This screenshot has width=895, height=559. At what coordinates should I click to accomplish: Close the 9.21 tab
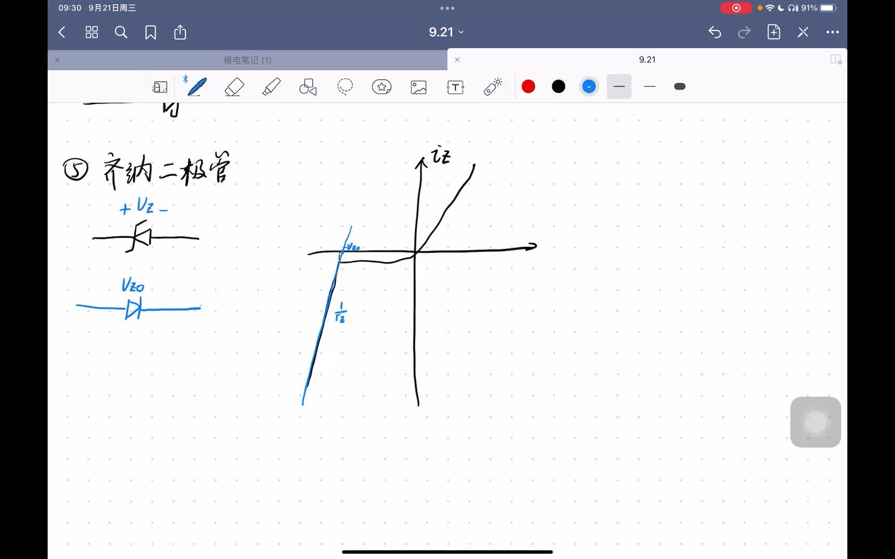click(457, 60)
